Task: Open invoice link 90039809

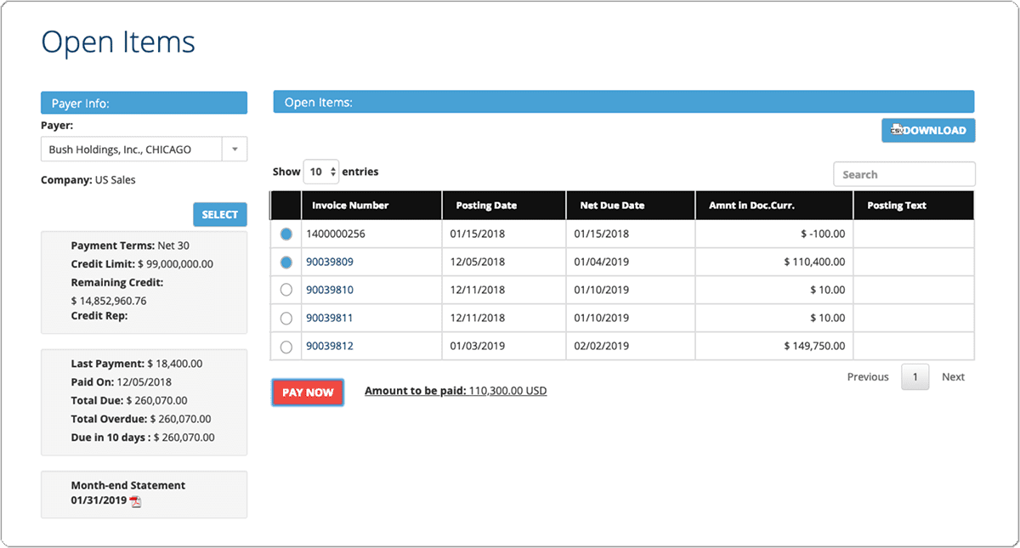Action: (x=330, y=262)
